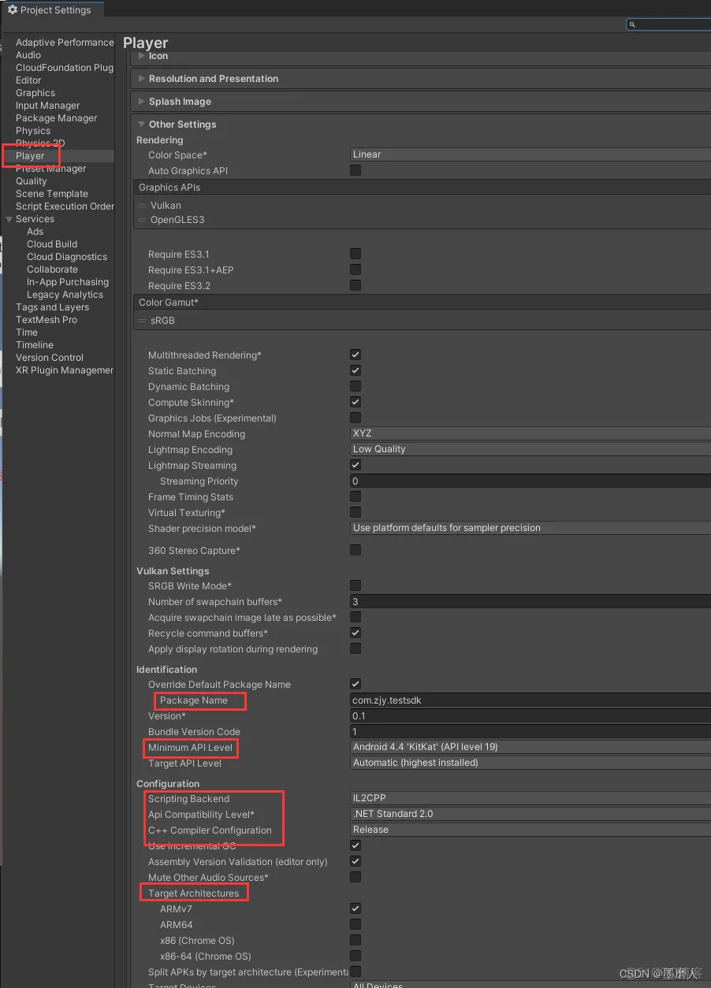
Task: Enable 360 Stereo Capture checkbox
Action: tap(355, 550)
